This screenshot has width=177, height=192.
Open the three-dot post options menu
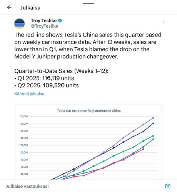click(164, 23)
